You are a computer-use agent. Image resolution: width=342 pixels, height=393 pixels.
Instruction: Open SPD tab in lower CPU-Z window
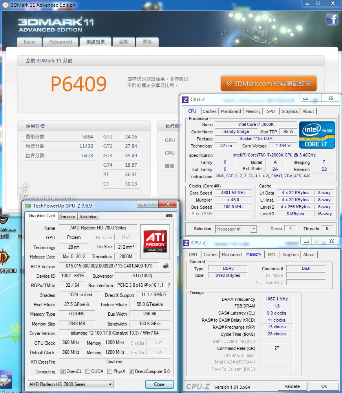271,255
